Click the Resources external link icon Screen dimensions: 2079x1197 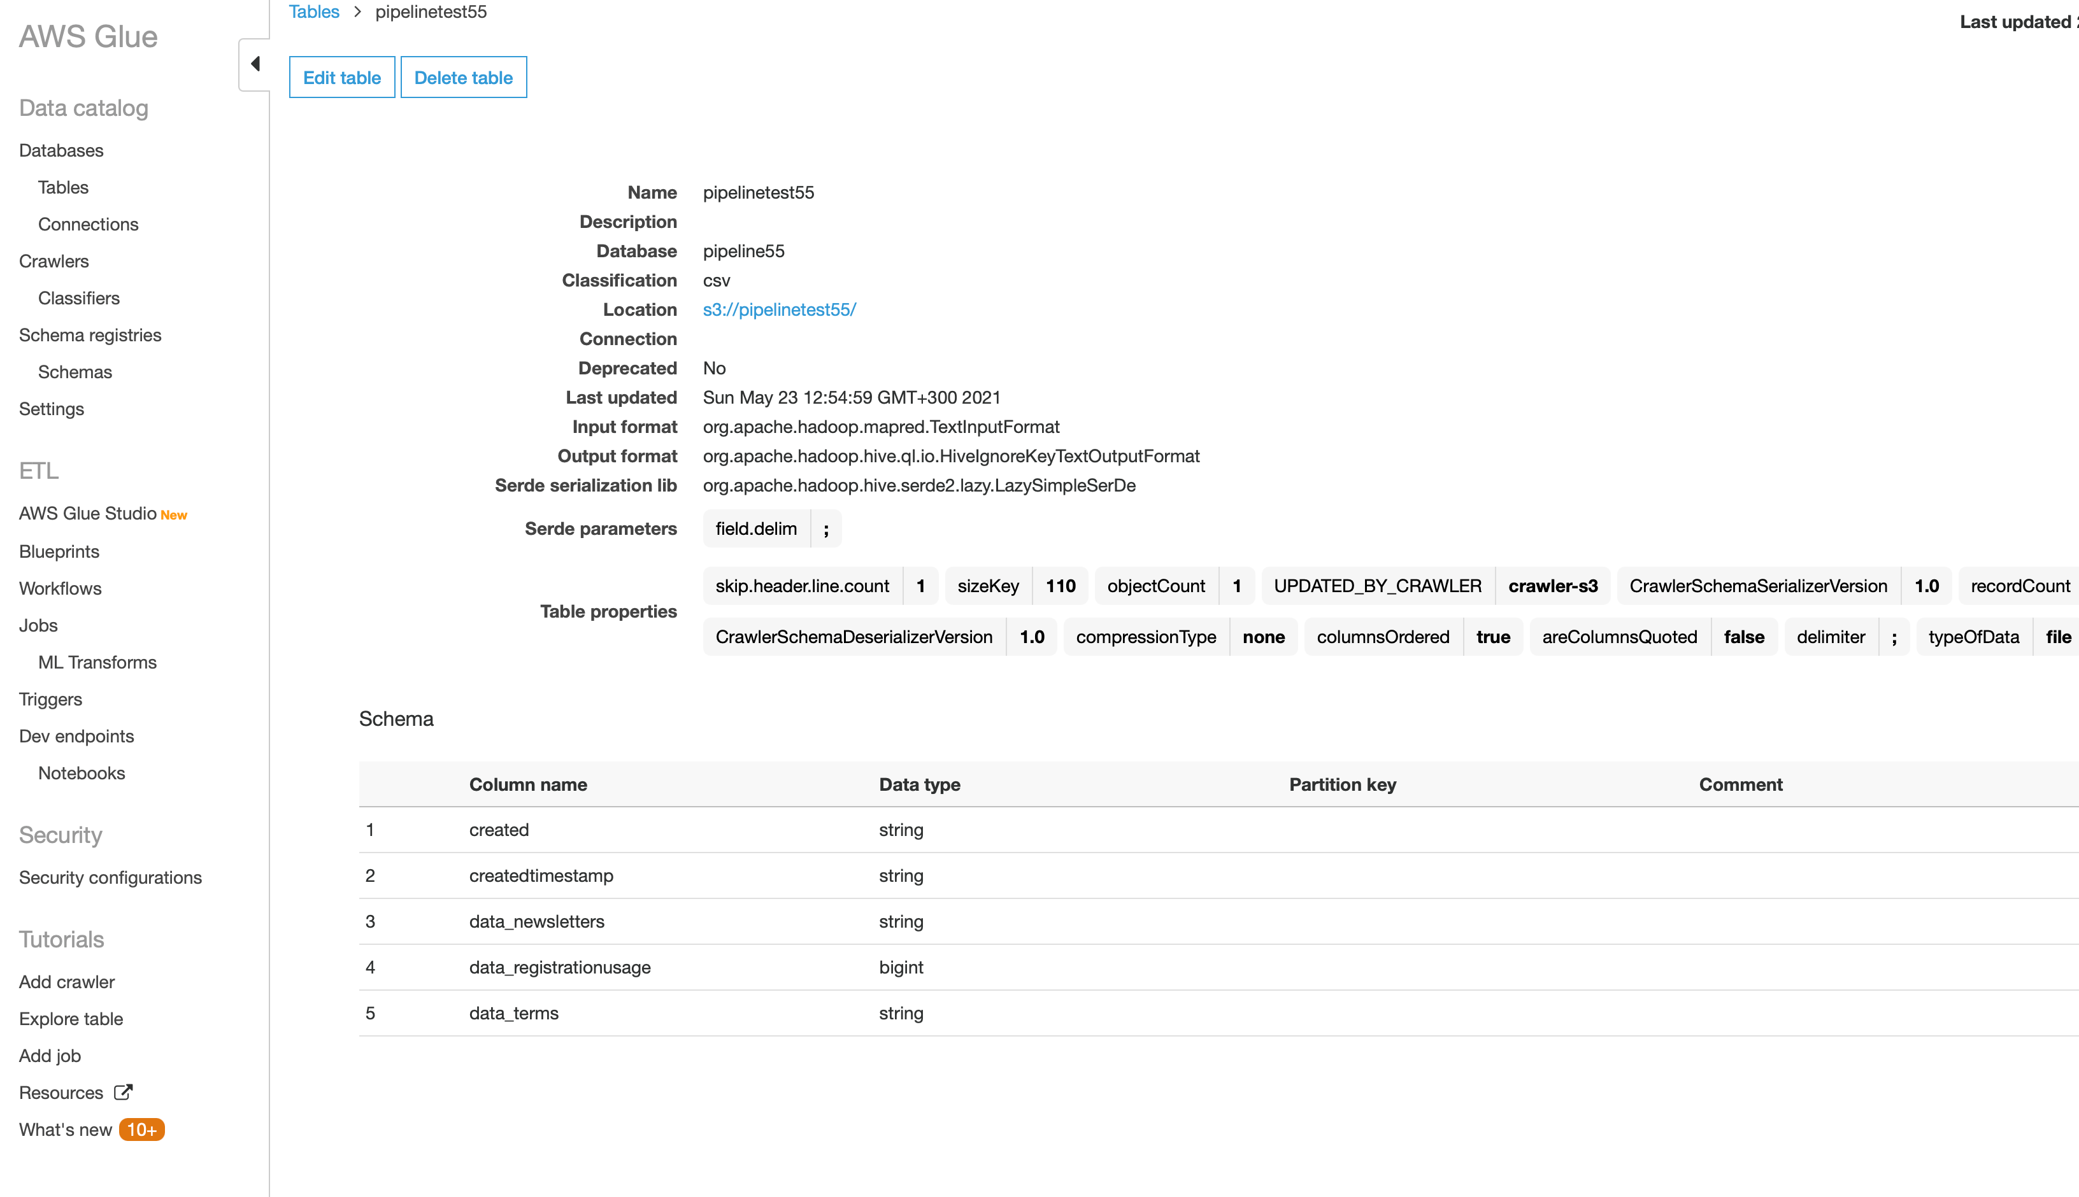(124, 1092)
